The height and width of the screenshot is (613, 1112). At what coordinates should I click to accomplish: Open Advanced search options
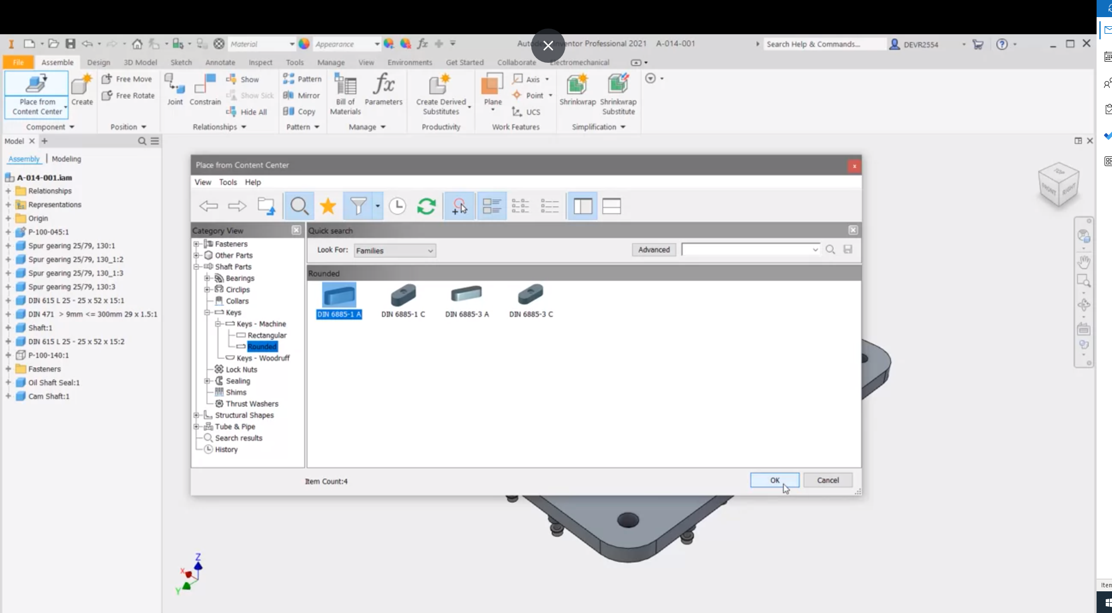click(653, 249)
